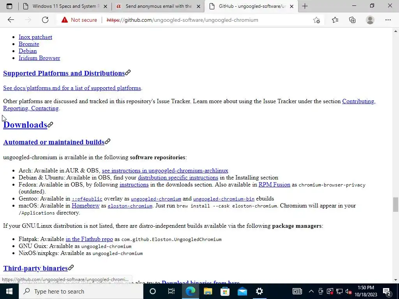Open ungoogled-chromium-bin ebuild link
This screenshot has width=399, height=299.
224,199
